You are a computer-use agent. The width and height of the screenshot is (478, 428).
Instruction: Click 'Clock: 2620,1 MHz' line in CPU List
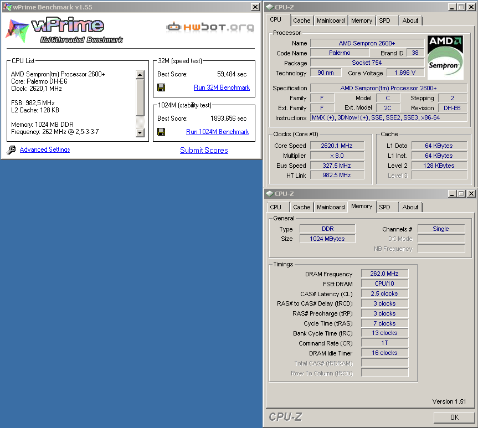click(x=37, y=89)
